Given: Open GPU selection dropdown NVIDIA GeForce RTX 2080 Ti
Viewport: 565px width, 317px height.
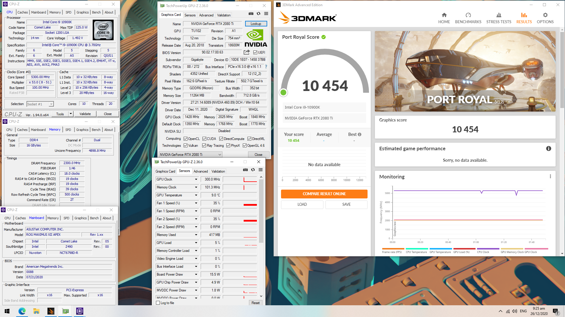Looking at the screenshot, I should click(x=190, y=154).
